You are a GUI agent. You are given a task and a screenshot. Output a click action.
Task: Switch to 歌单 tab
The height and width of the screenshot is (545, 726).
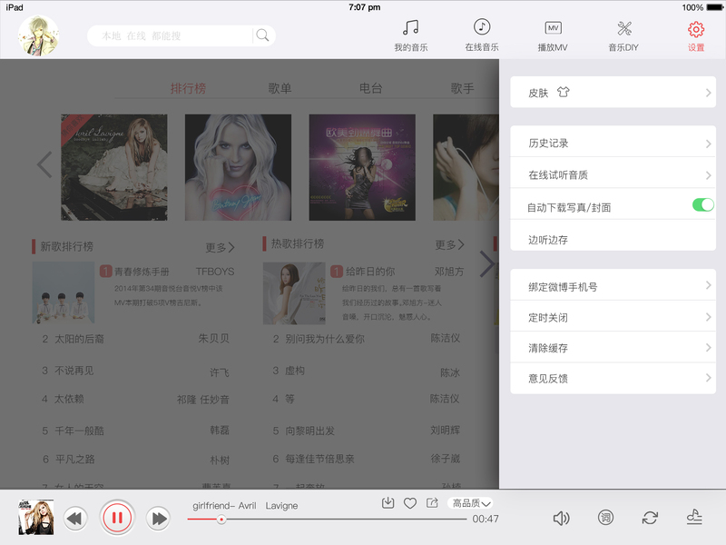(280, 88)
